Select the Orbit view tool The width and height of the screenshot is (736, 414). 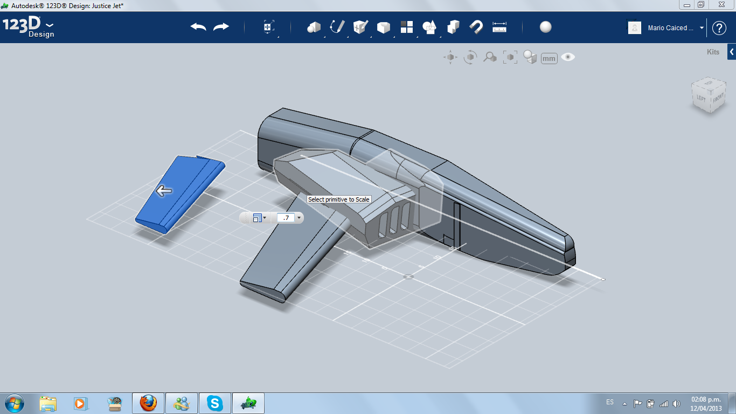[x=470, y=57]
